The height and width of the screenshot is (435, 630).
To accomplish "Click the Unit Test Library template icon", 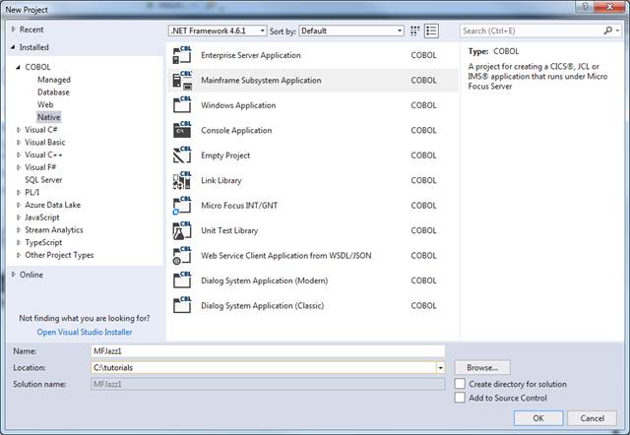I will point(182,230).
